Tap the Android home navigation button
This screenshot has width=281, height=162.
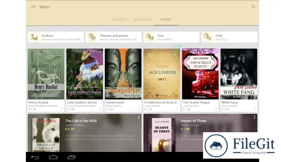pos(53,157)
